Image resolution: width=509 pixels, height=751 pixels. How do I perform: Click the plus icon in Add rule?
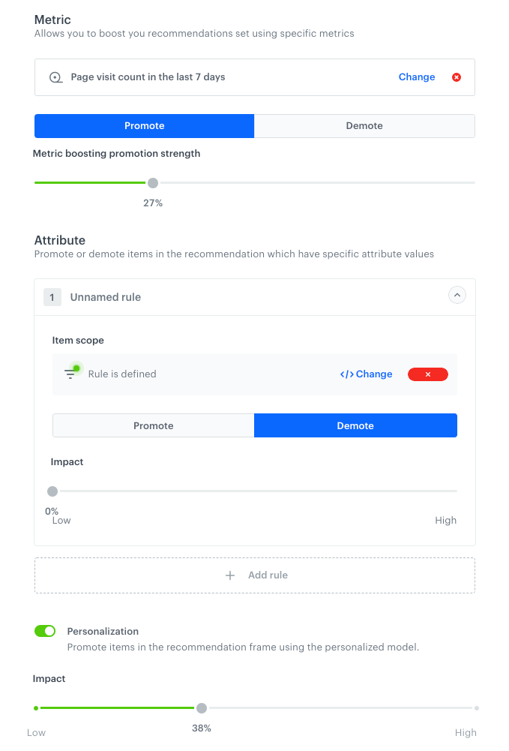pyautogui.click(x=230, y=575)
